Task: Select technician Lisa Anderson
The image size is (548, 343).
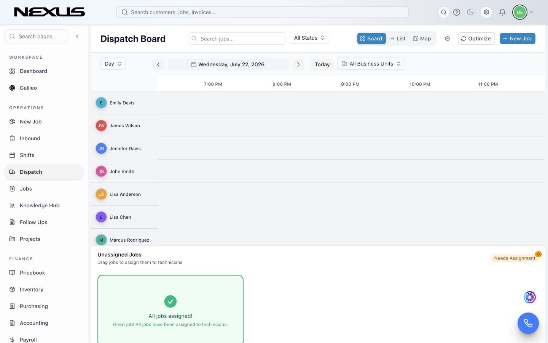Action: coord(124,194)
